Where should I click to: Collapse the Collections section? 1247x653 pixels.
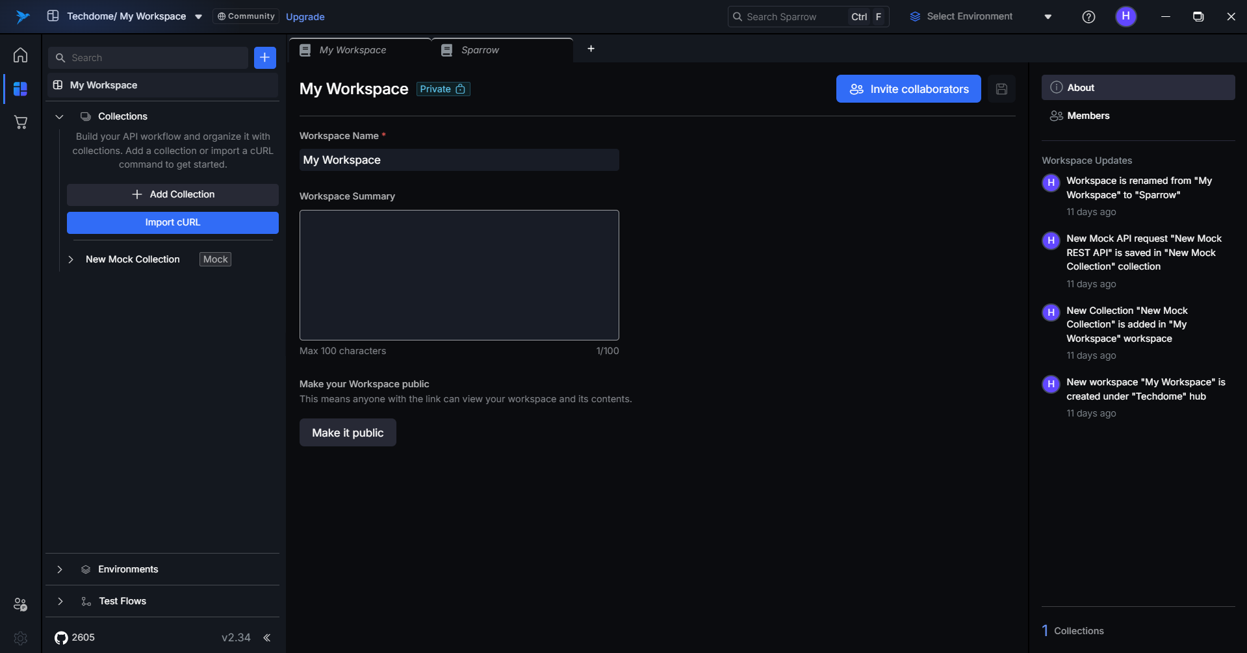(60, 117)
